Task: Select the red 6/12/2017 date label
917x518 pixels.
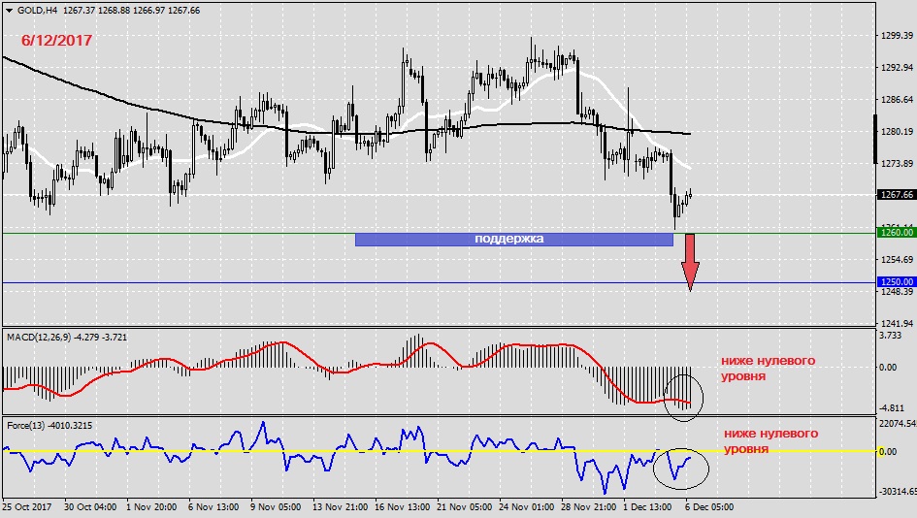Action: click(x=58, y=42)
